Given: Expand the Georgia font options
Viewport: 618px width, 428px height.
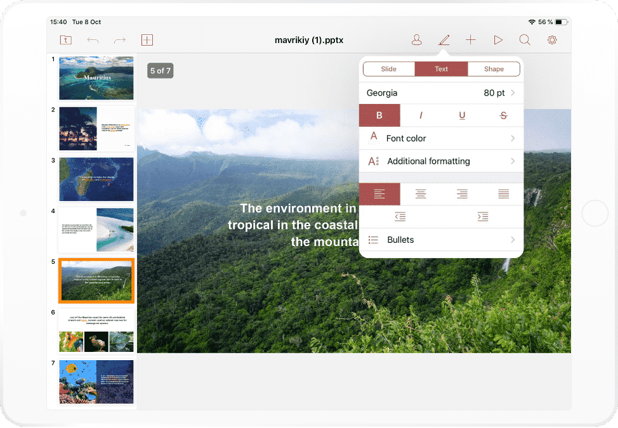Looking at the screenshot, I should (x=441, y=93).
